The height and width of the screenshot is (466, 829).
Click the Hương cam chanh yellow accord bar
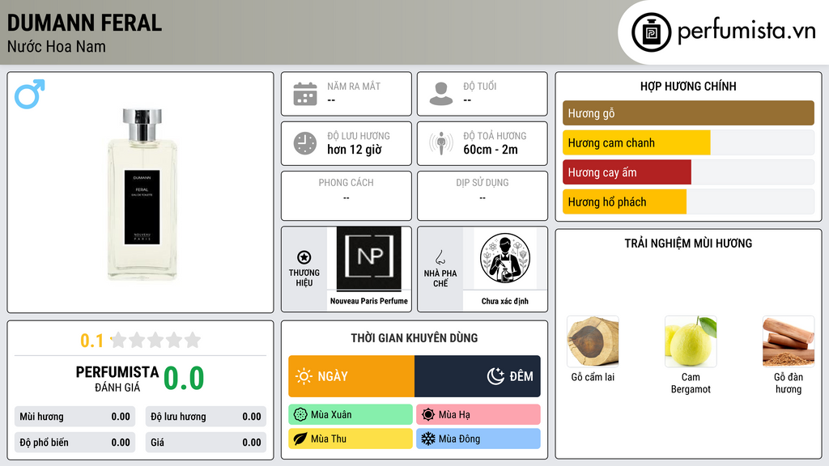pos(636,142)
